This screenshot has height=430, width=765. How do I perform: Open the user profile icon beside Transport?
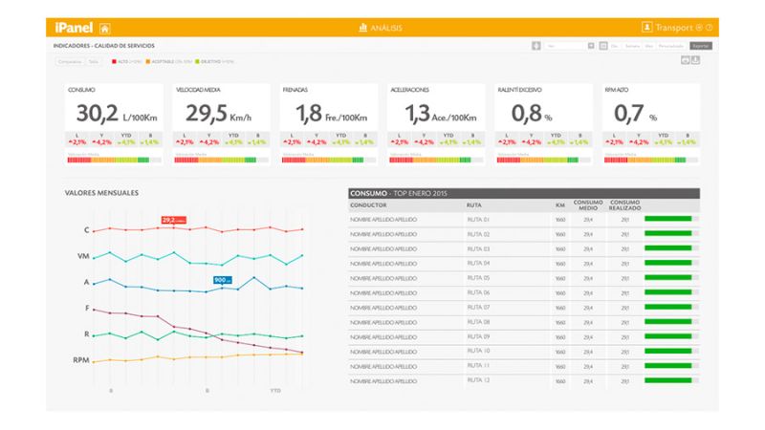[647, 28]
